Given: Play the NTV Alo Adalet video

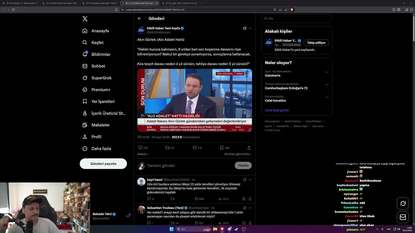Looking at the screenshot, I should [x=195, y=100].
